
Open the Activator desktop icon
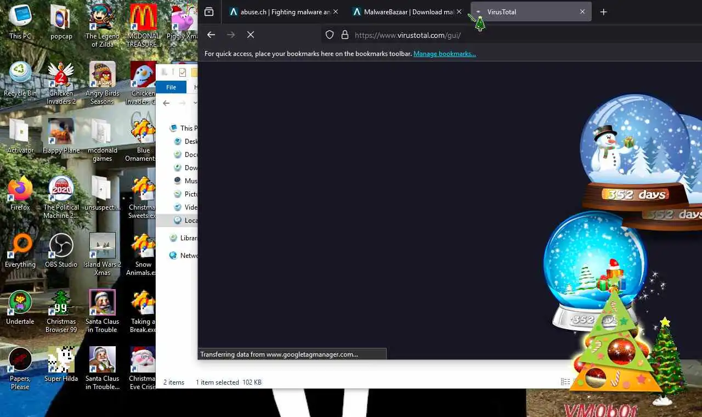click(x=20, y=136)
